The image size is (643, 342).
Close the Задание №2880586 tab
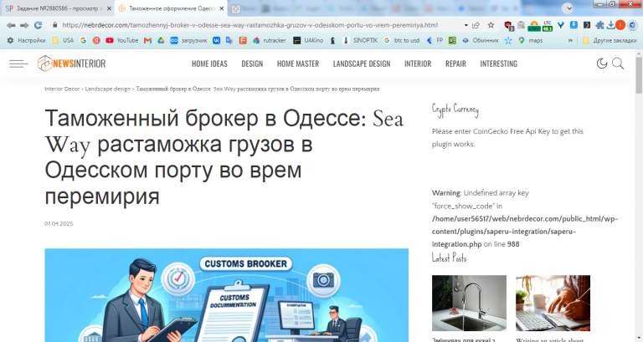109,8
